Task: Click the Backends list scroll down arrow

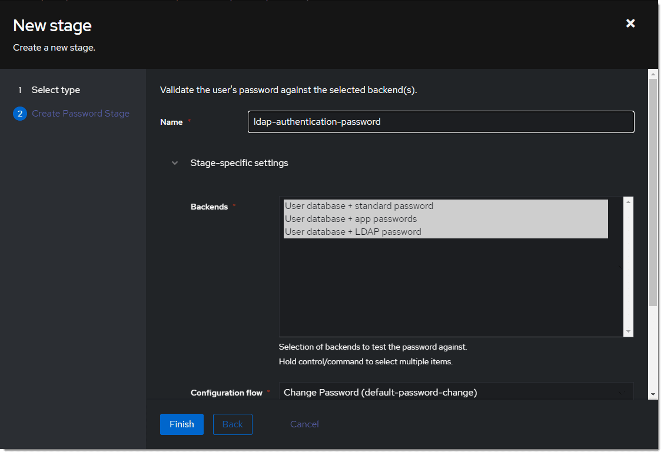Action: pos(628,331)
